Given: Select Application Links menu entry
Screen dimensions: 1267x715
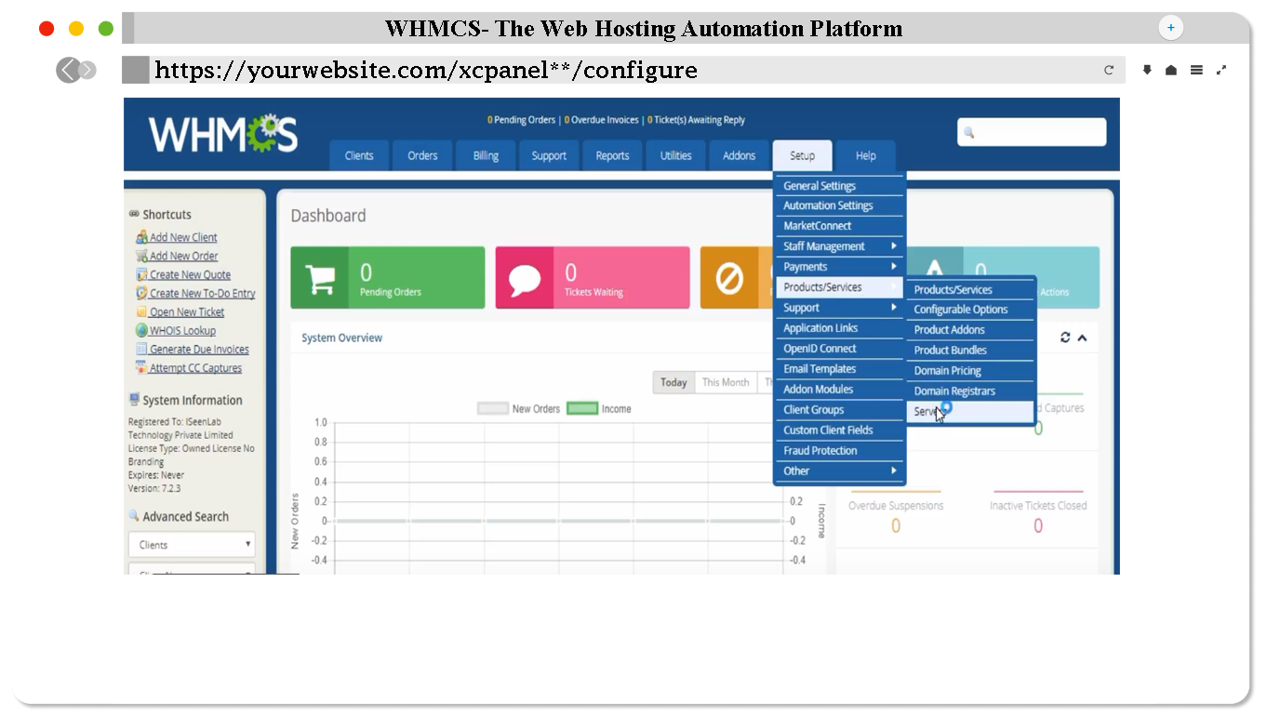Looking at the screenshot, I should (840, 328).
